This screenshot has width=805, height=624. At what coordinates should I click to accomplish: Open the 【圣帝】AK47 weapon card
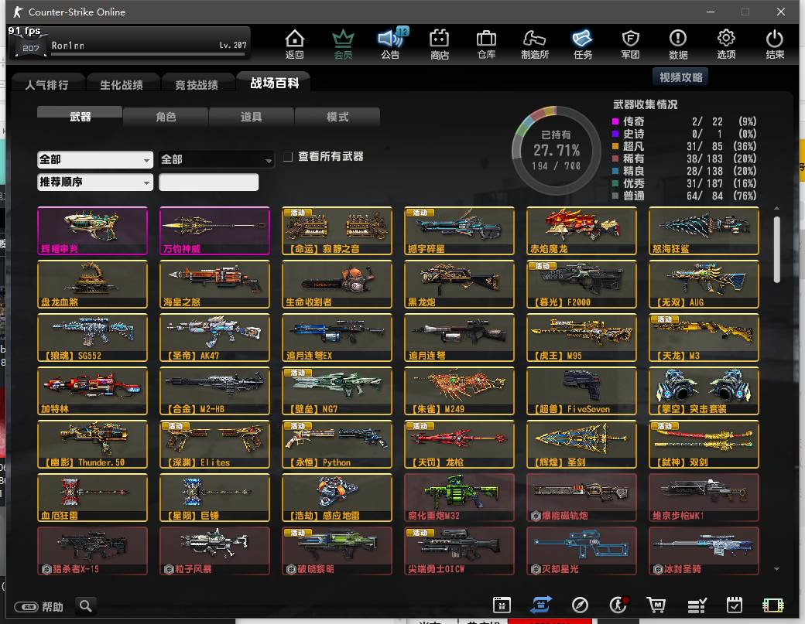tap(214, 337)
